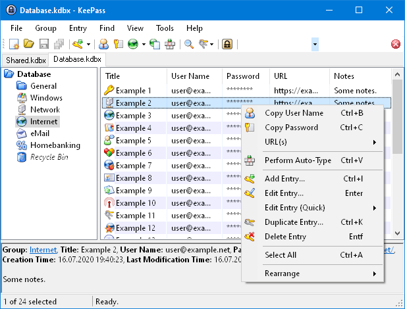The image size is (405, 309).
Task: Choose Delete Entry in context menu
Action: click(313, 237)
